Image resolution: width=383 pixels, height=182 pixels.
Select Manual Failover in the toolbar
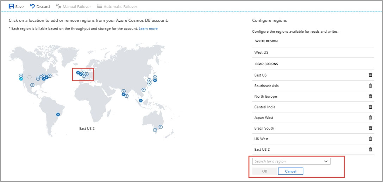coord(74,7)
